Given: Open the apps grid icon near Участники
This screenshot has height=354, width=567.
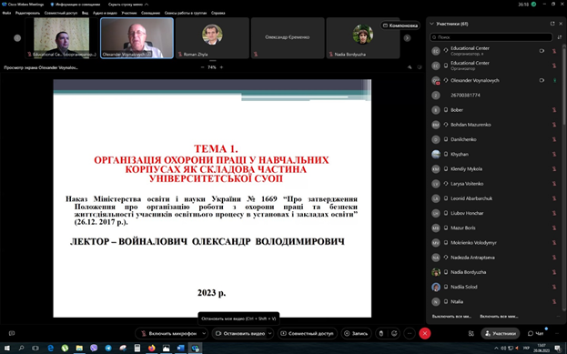Looking at the screenshot, I should pyautogui.click(x=471, y=333).
